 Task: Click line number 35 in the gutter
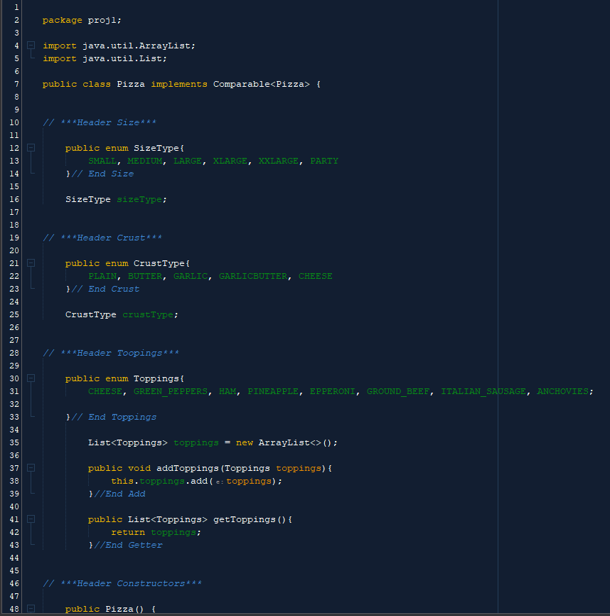click(x=14, y=442)
